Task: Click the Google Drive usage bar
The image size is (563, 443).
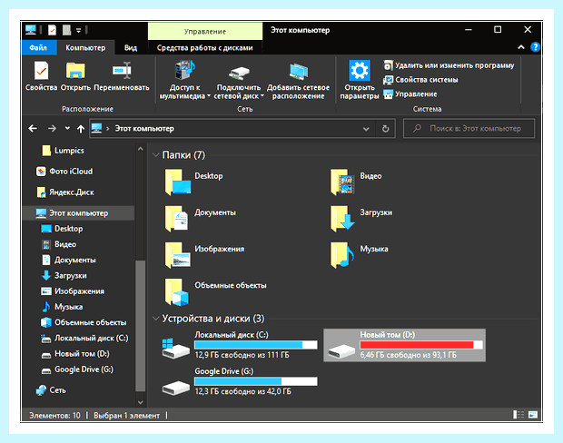Action: 256,381
